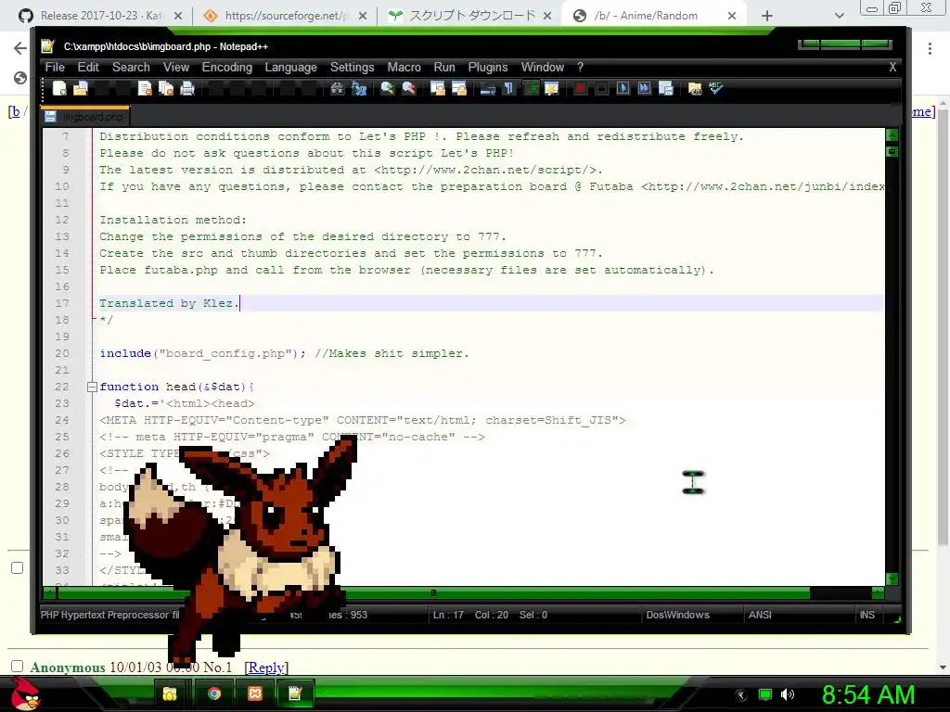Open the Macro menu
This screenshot has width=950, height=712.
(404, 67)
